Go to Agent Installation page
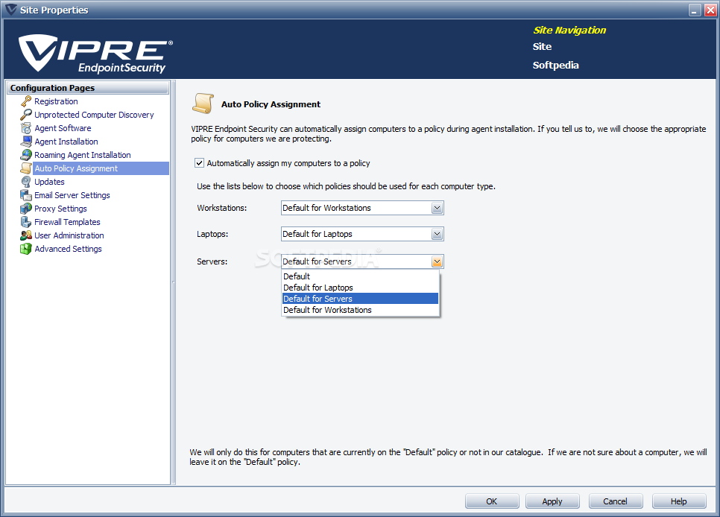This screenshot has width=720, height=517. (66, 142)
